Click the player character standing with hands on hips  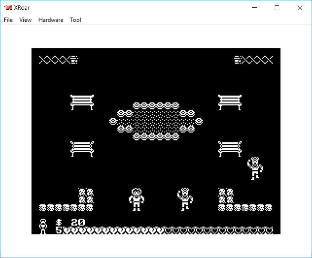(137, 199)
